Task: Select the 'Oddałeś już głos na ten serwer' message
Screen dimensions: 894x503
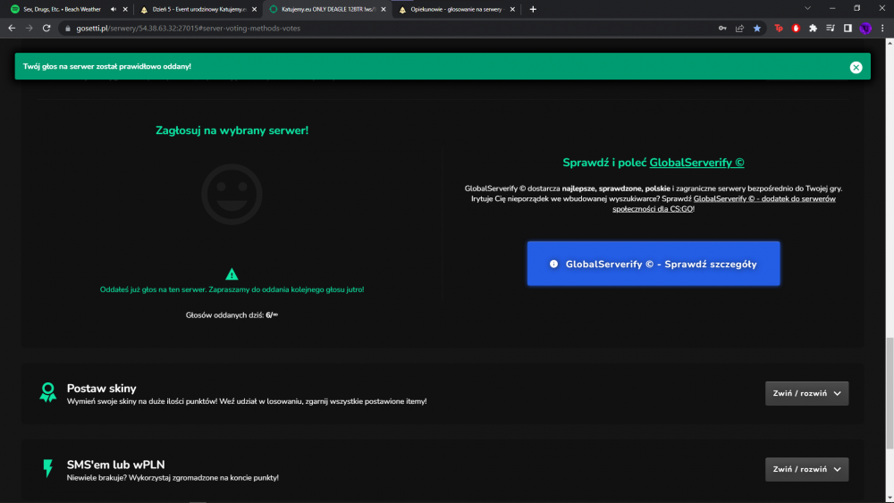Action: pos(232,289)
